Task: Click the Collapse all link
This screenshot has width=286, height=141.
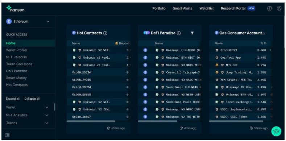Action: (x=32, y=99)
